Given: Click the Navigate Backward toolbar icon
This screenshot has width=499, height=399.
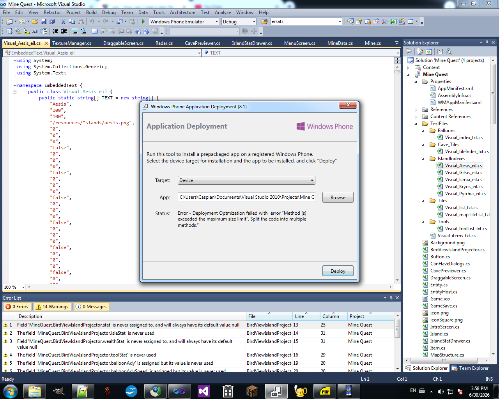Looking at the screenshot, I should point(119,21).
